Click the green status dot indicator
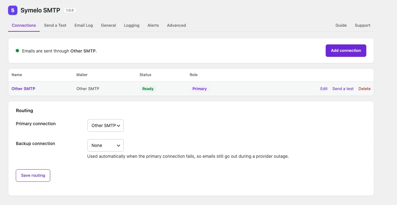The height and width of the screenshot is (205, 397). pos(17,51)
